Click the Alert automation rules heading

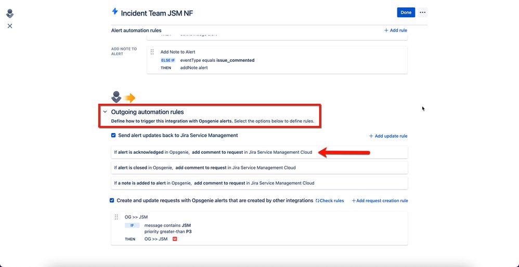136,31
